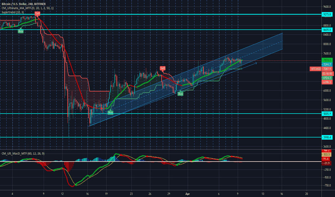Screen dimensions: 335x197
Task: Select CM_Ult_MacD_MTF indicator legend
Action: (x=23, y=154)
